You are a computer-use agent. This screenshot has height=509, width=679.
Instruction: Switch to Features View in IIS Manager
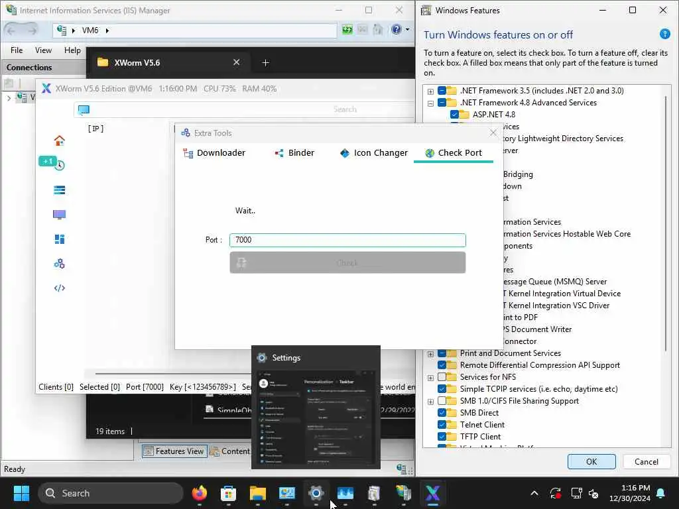[174, 451]
